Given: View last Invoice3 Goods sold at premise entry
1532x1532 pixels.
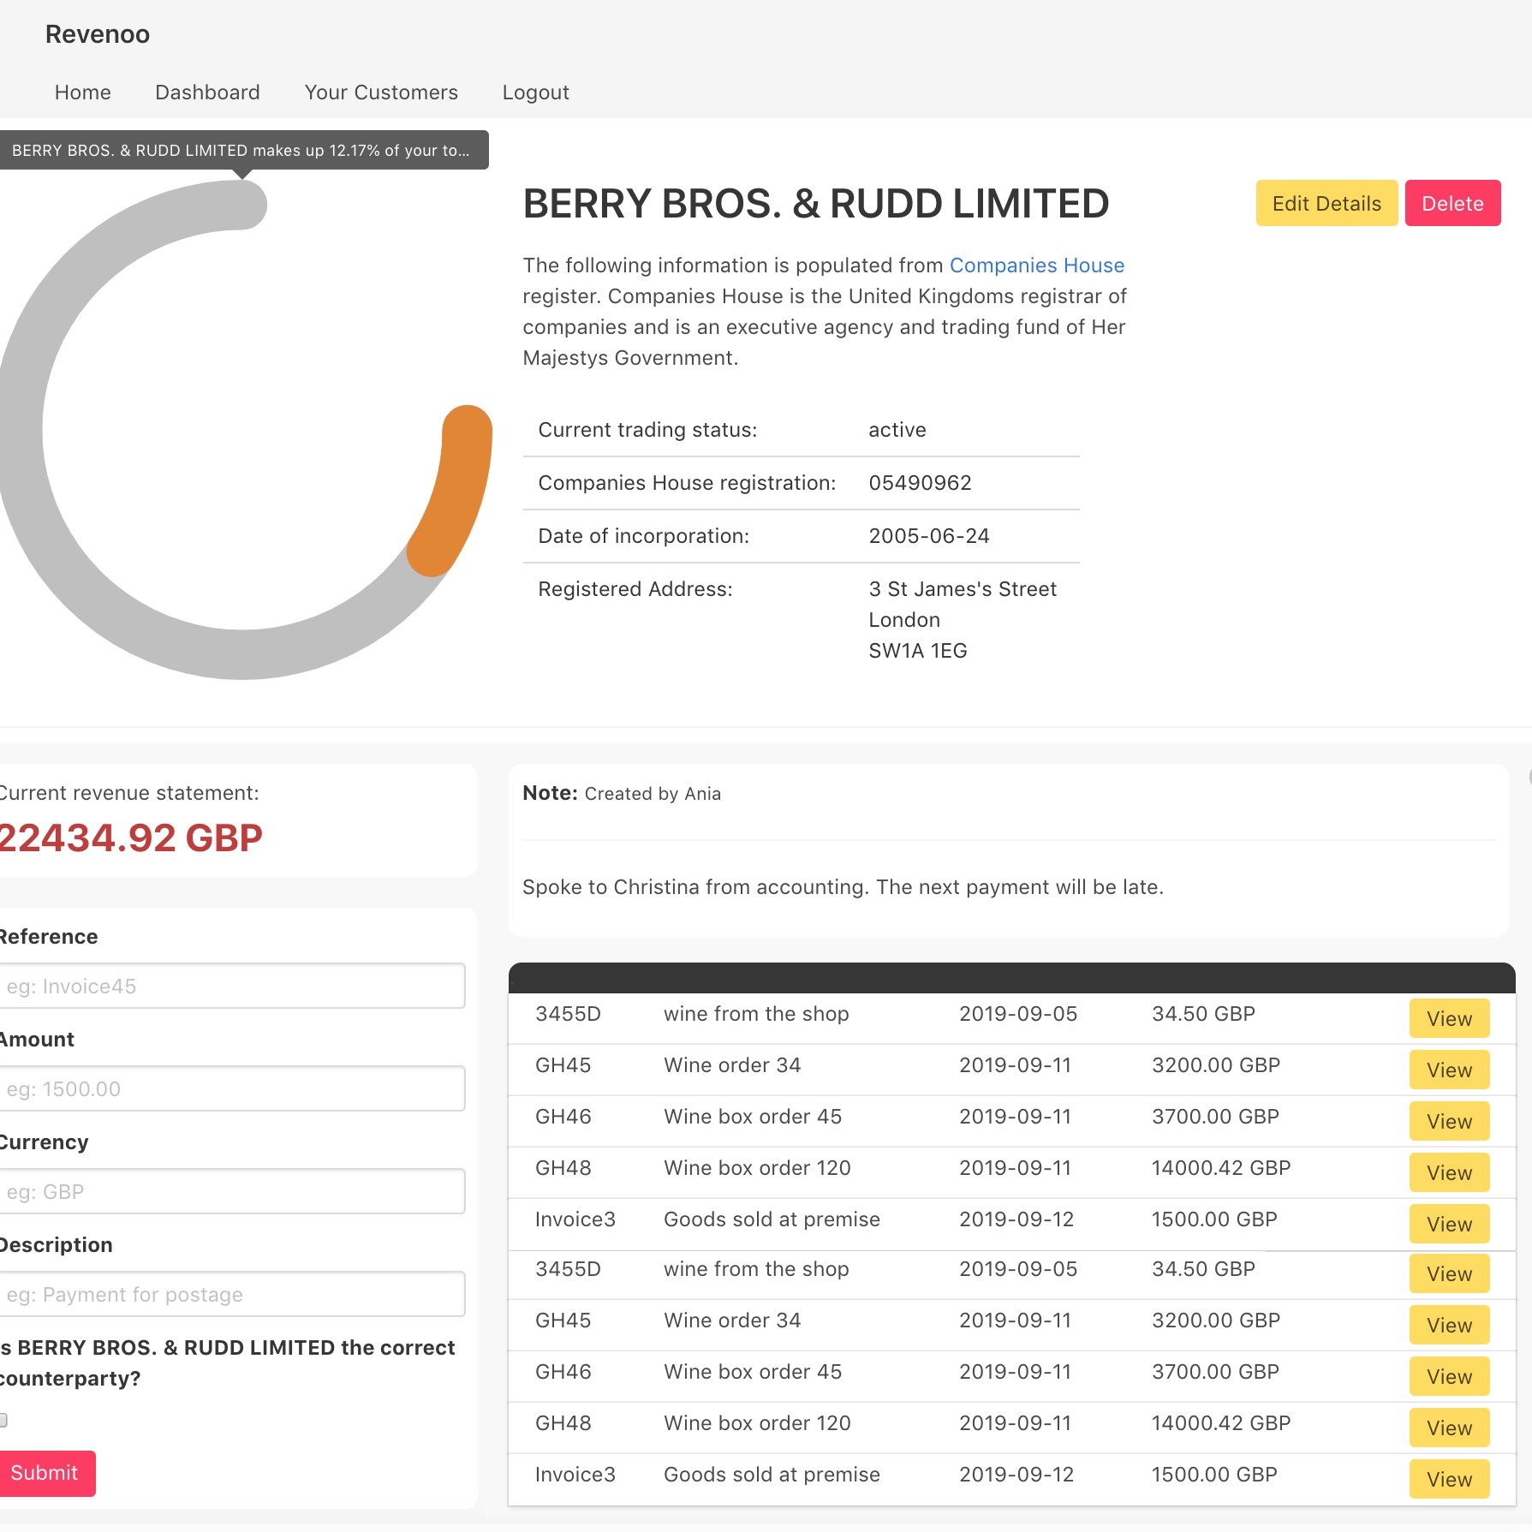Looking at the screenshot, I should pyautogui.click(x=1449, y=1479).
